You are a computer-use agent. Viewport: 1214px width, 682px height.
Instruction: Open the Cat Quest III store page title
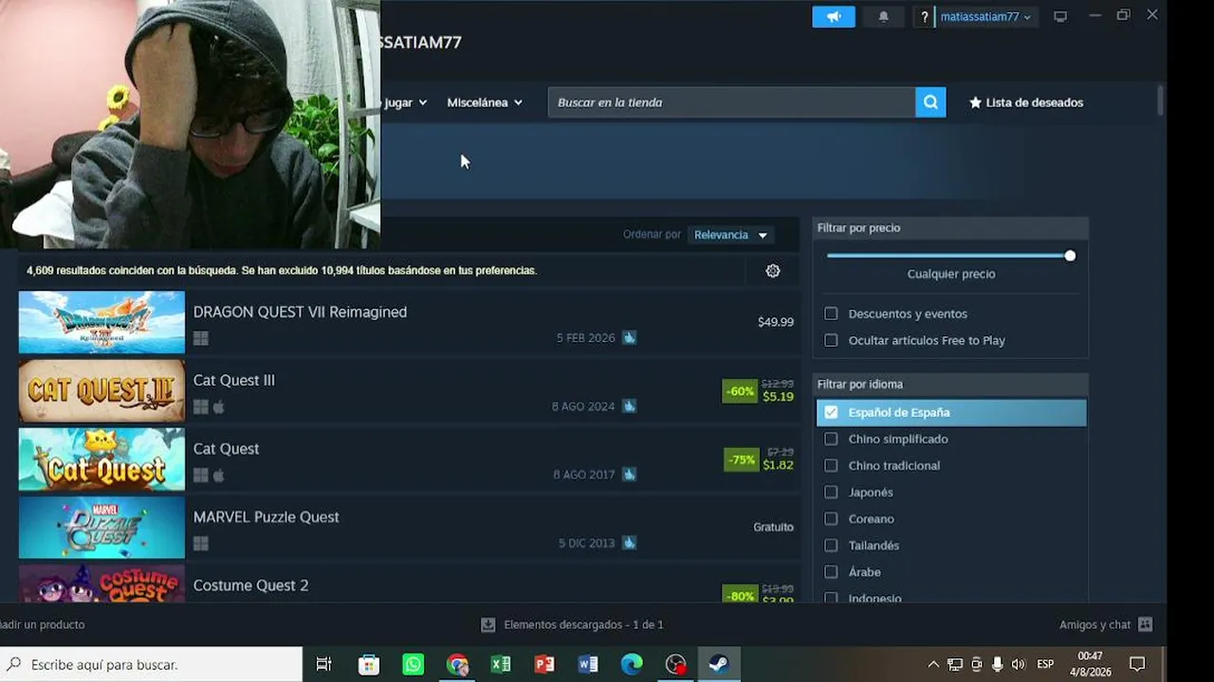tap(234, 380)
